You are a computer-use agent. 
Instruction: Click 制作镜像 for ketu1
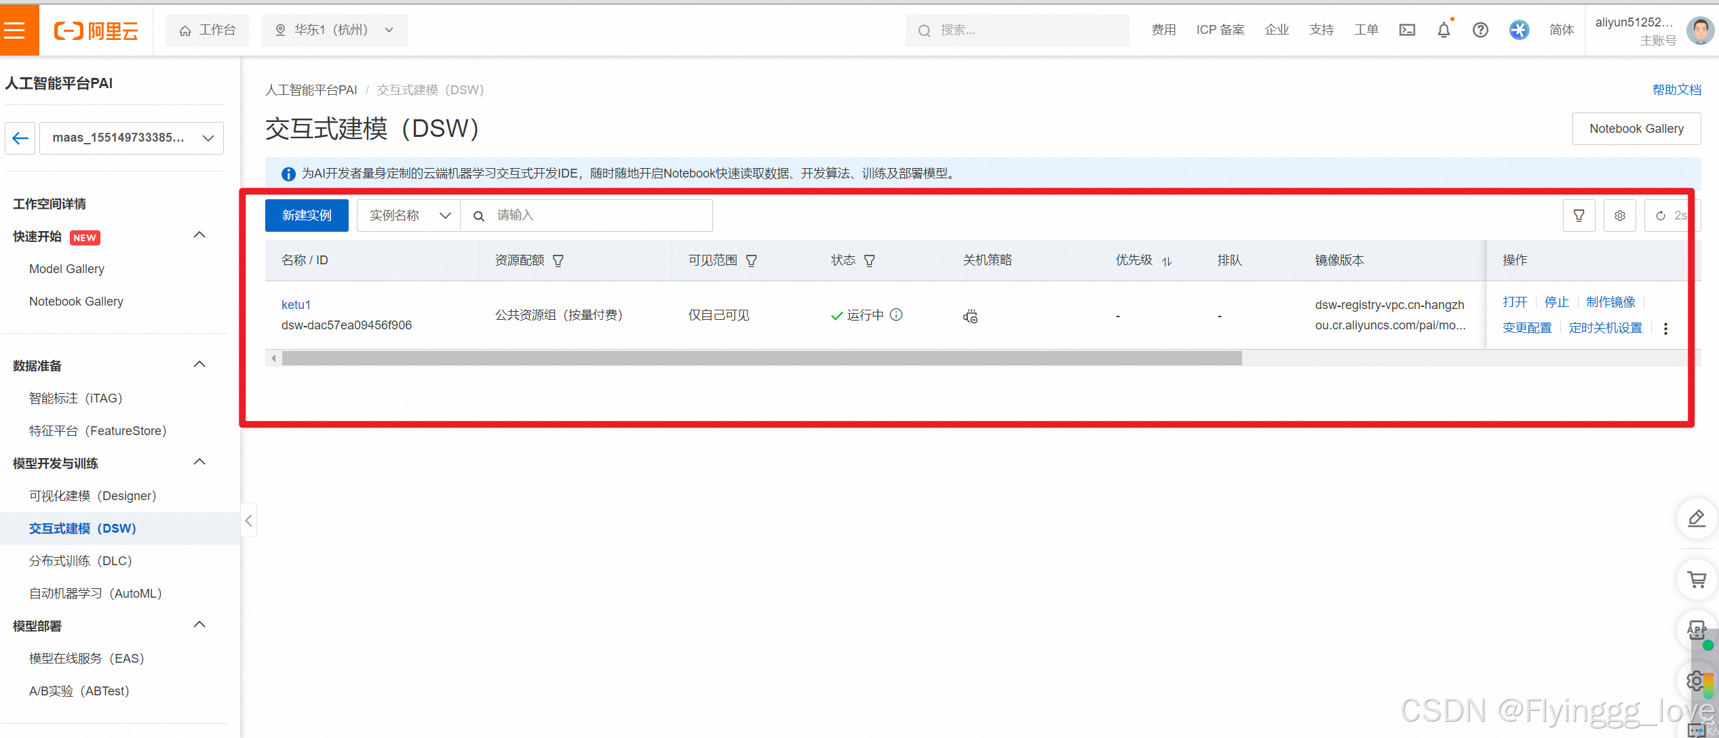click(x=1610, y=302)
